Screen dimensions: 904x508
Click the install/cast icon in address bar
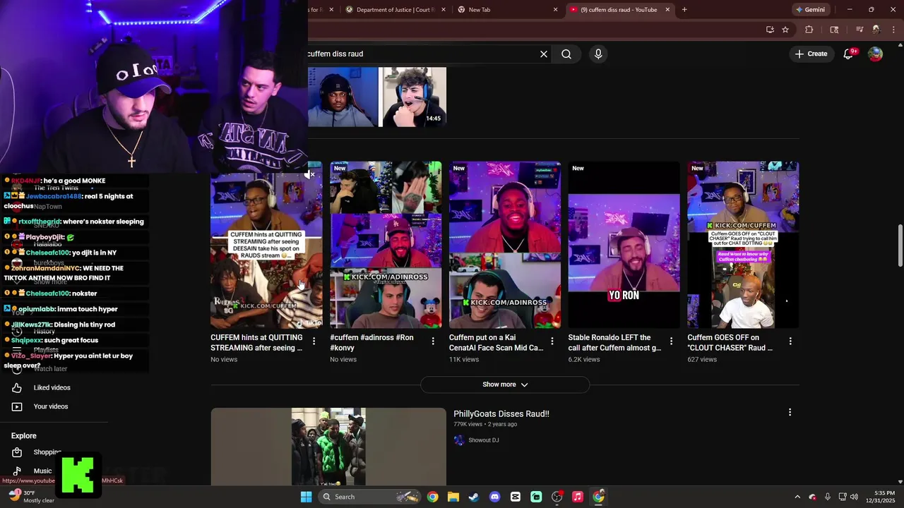[770, 30]
